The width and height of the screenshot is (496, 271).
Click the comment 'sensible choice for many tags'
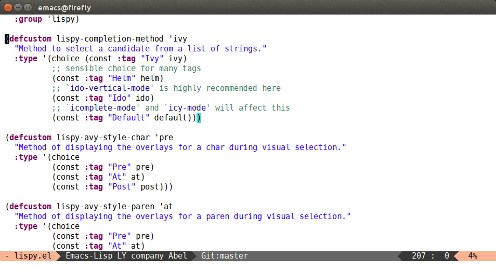pyautogui.click(x=126, y=69)
